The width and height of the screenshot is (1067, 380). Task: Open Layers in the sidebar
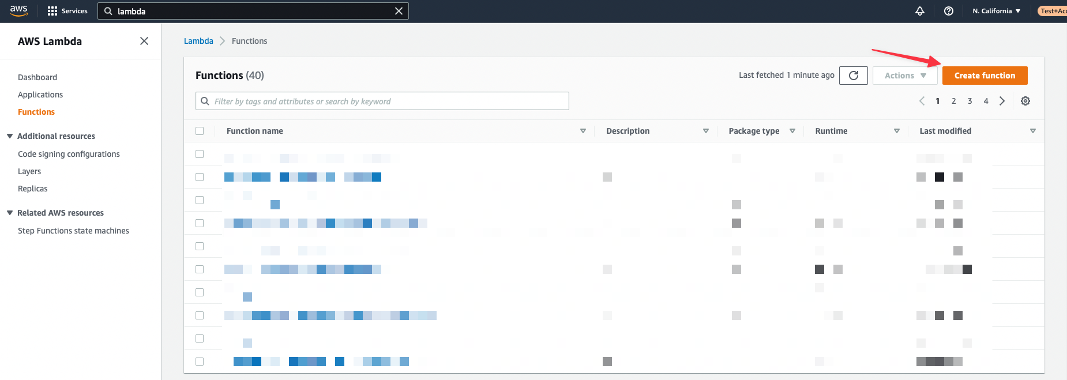click(x=29, y=171)
